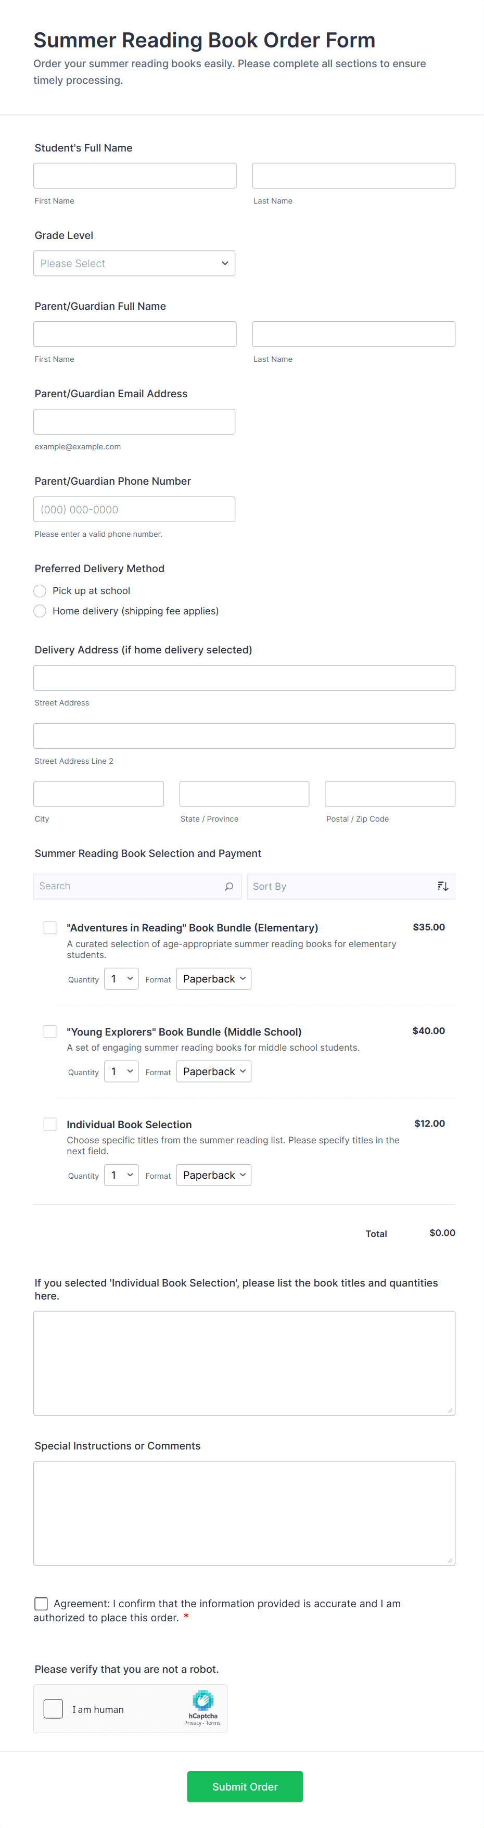
Task: Tick the Individual Book Selection checkbox
Action: 50,1124
